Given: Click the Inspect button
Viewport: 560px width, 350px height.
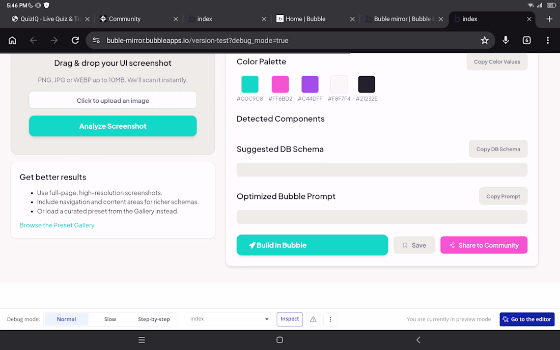Looking at the screenshot, I should click(290, 319).
